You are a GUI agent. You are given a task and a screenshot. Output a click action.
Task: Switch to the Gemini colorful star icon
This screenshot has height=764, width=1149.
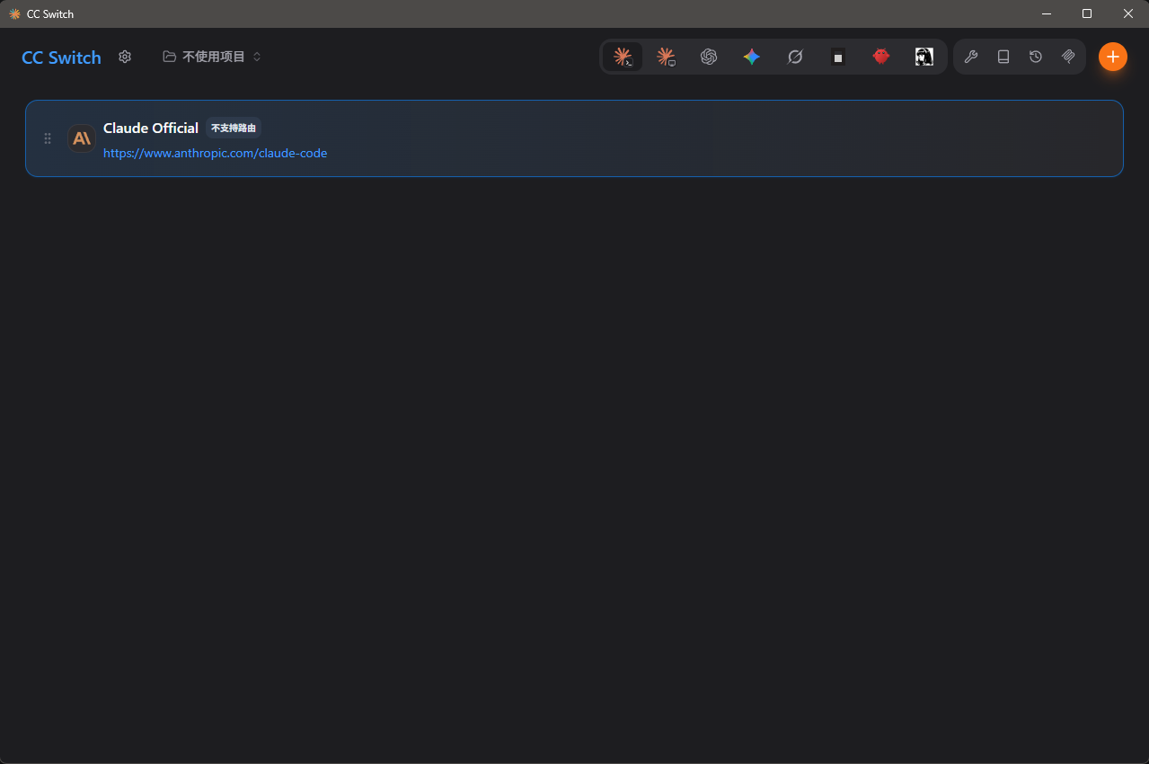point(752,57)
